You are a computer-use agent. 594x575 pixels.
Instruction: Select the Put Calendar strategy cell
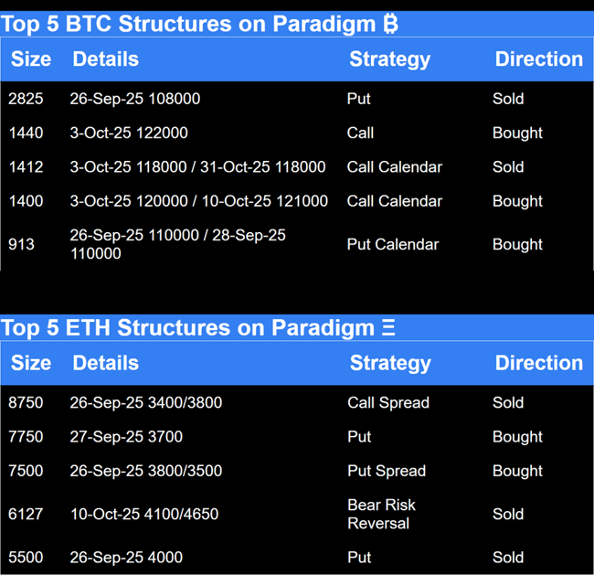tap(392, 245)
